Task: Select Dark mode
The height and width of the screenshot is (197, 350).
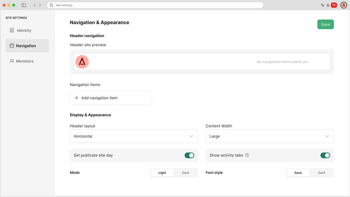Action: click(x=185, y=173)
